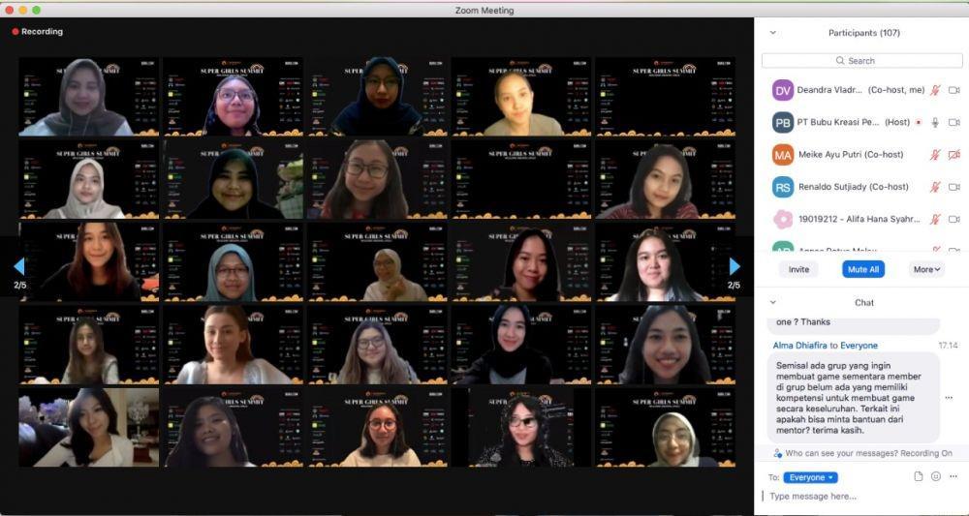The image size is (969, 516).
Task: Toggle Deandra Vladr's muted microphone icon
Action: point(936,90)
